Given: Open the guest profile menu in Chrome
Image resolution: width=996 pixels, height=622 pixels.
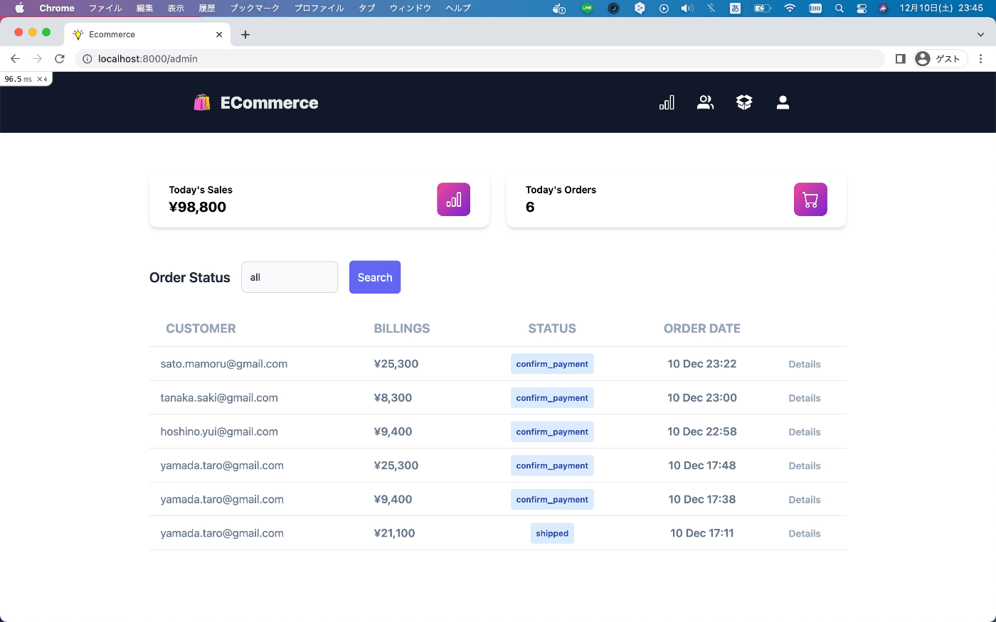Looking at the screenshot, I should pos(939,58).
